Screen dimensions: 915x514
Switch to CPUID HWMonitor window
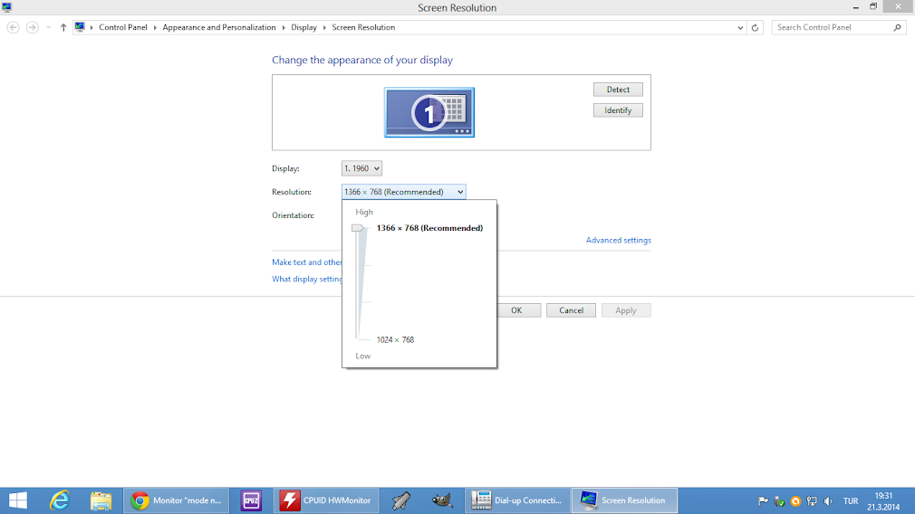(x=326, y=500)
